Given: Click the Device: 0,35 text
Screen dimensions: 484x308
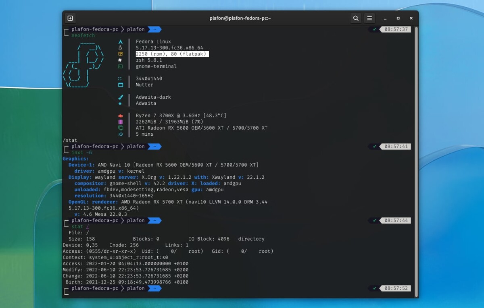Looking at the screenshot, I should tap(80, 245).
